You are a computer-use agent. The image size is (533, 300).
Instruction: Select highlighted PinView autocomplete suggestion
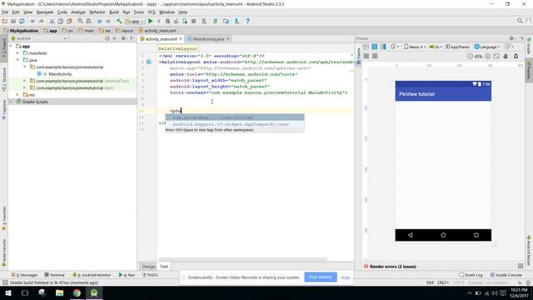pyautogui.click(x=235, y=117)
